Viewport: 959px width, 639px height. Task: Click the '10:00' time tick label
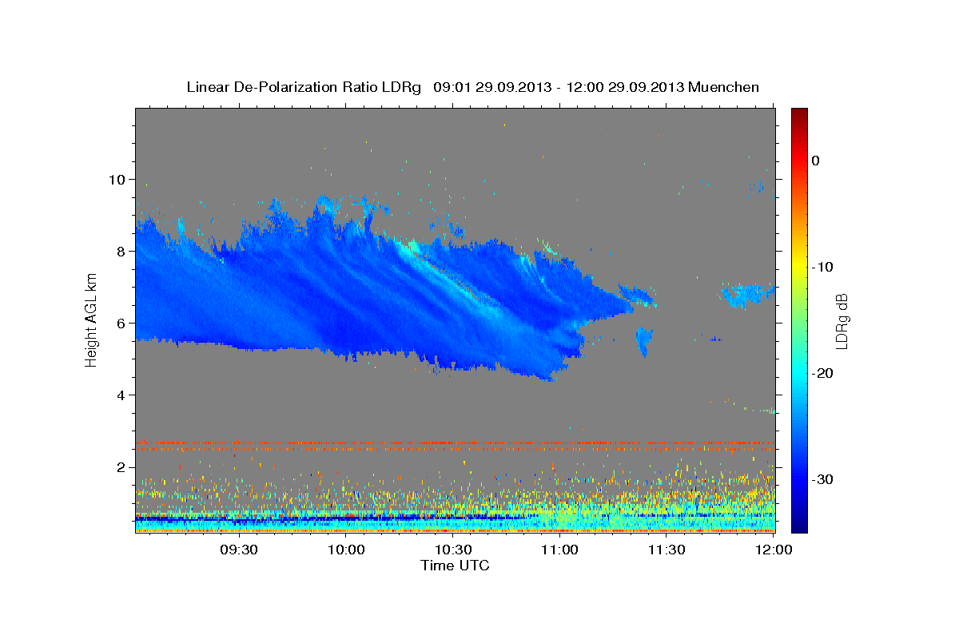[x=347, y=550]
